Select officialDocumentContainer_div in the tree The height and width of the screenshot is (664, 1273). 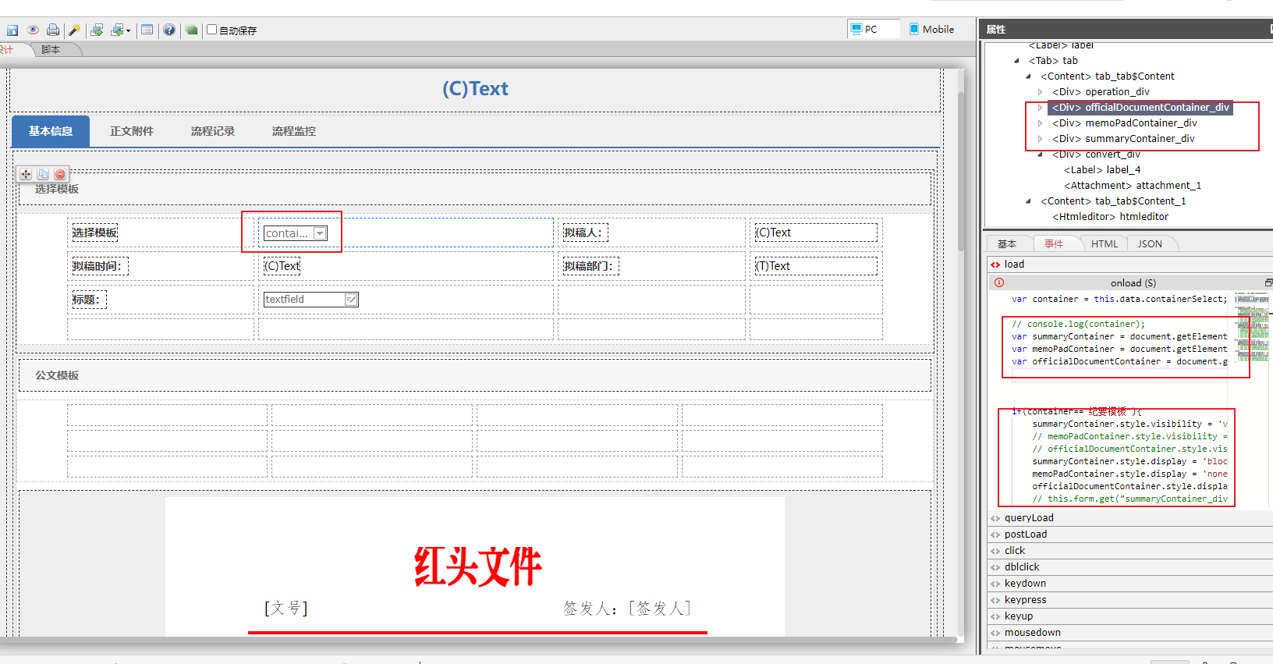pos(1140,108)
